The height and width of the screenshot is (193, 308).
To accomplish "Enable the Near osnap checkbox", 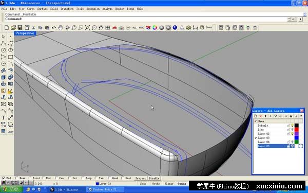I will pos(17,178).
